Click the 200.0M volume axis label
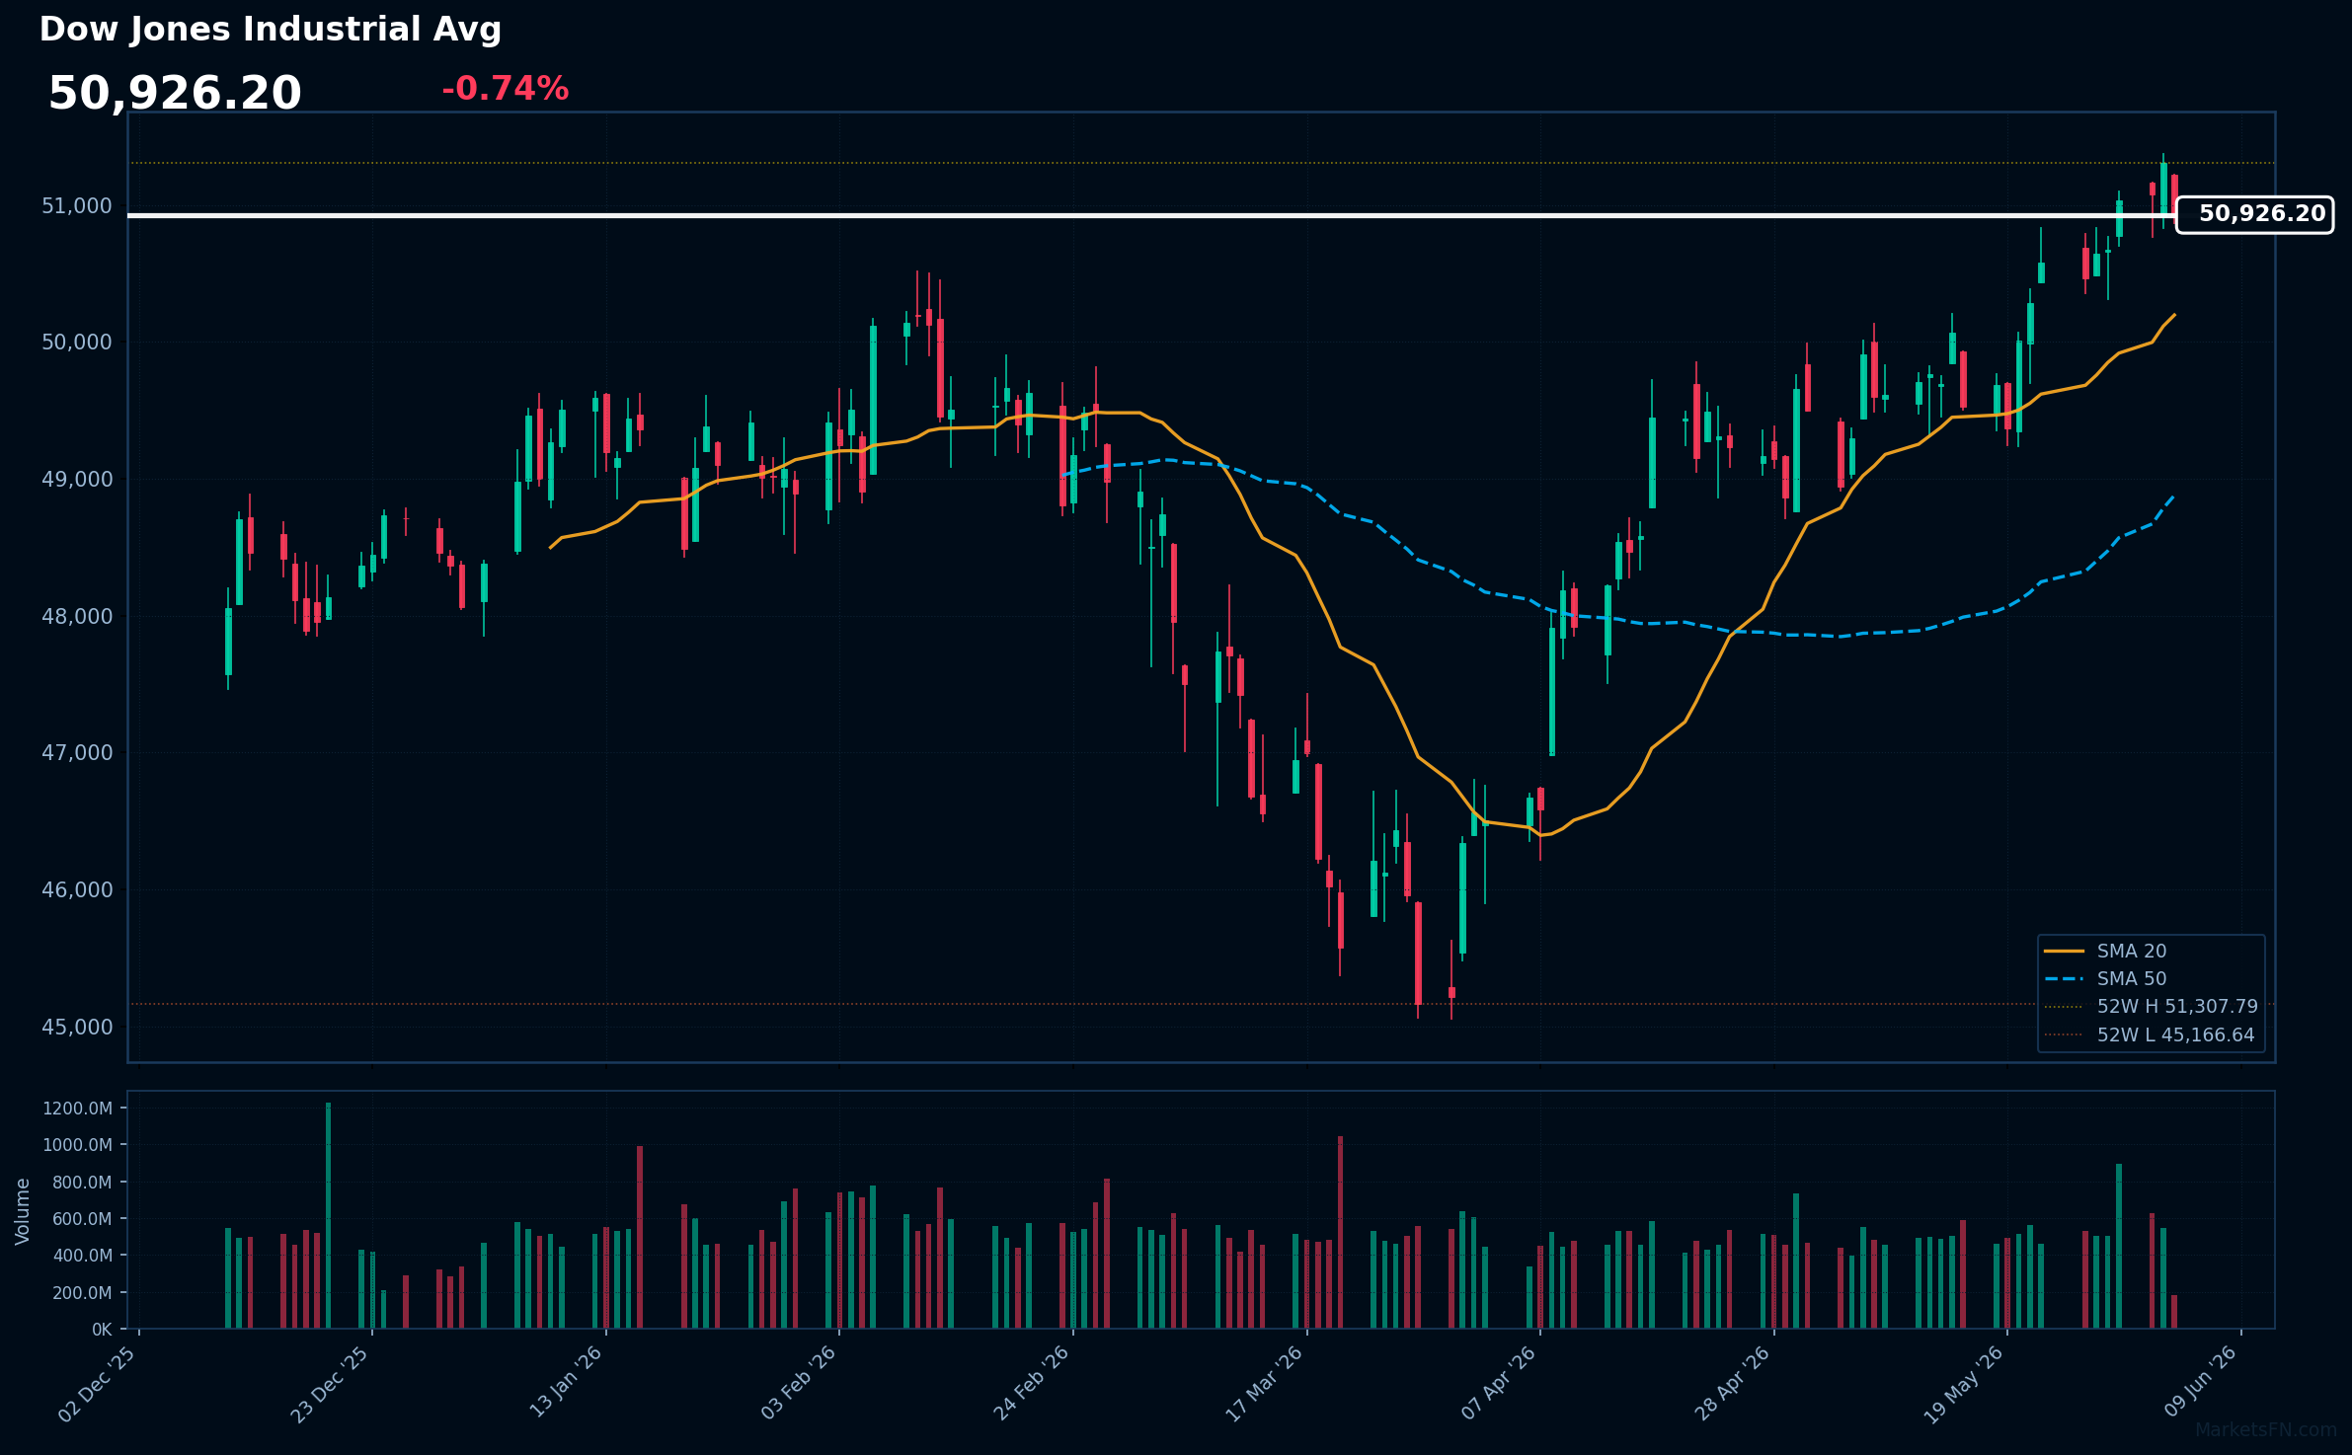 (81, 1293)
